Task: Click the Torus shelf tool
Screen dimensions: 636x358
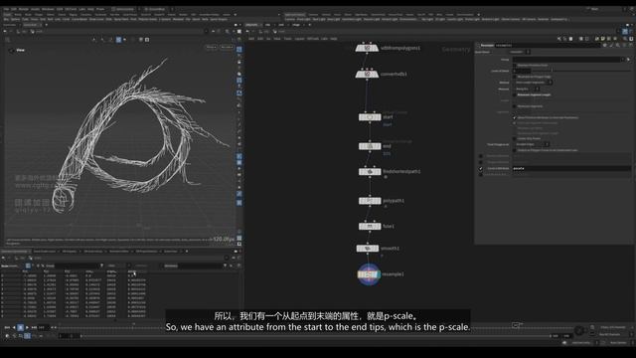Action: (35, 19)
